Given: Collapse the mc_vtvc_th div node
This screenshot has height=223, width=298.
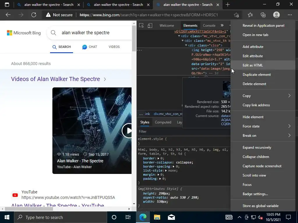Looking at the screenshot, I should click(x=182, y=41).
